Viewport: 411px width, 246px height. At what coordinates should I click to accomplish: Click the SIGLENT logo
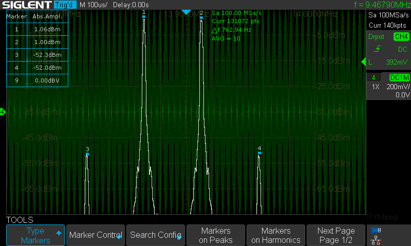27,5
